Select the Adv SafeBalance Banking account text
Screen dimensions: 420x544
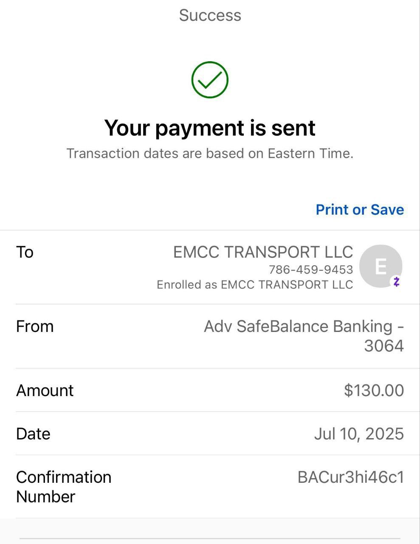tap(304, 326)
